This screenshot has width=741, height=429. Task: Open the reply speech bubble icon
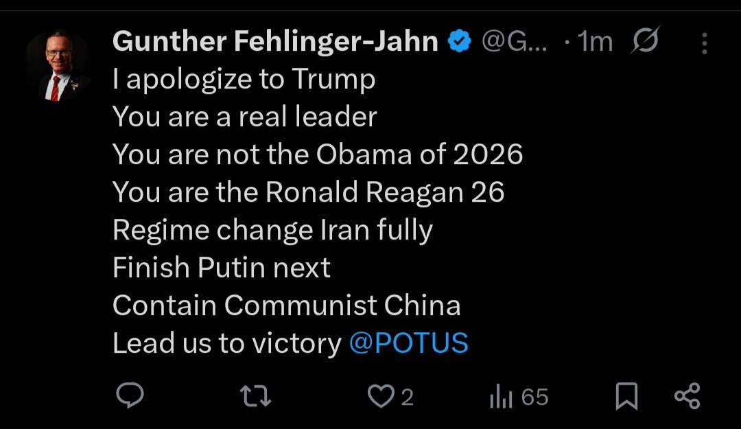point(130,395)
